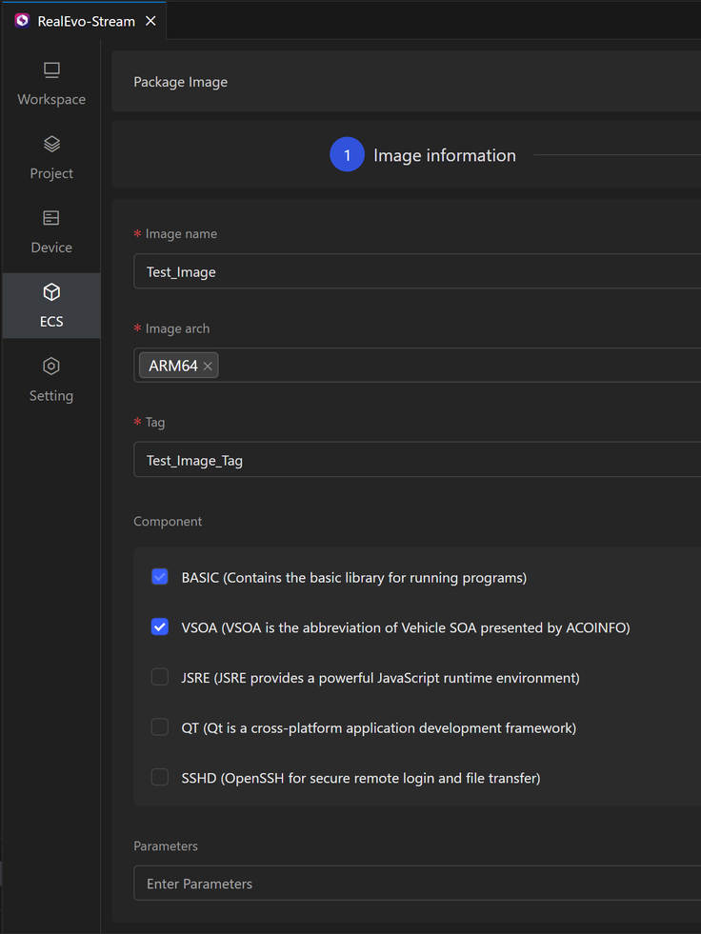Open the Image arch dropdown field
Image resolution: width=701 pixels, height=934 pixels.
[x=417, y=366]
